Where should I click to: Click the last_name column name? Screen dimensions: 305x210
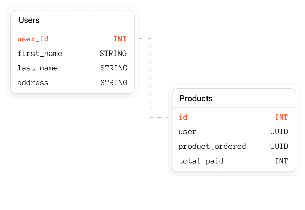coord(37,68)
